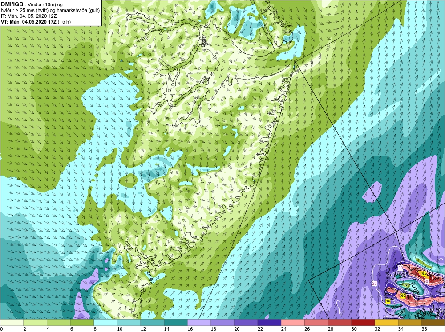Click the yellow '30' maximum gust label
445x332 pixels.
(x=388, y=301)
